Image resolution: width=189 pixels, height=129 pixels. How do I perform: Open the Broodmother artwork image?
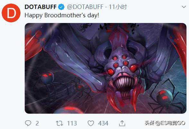point(105,68)
